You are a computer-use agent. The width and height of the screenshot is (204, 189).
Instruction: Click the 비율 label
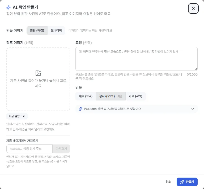(x=79, y=88)
